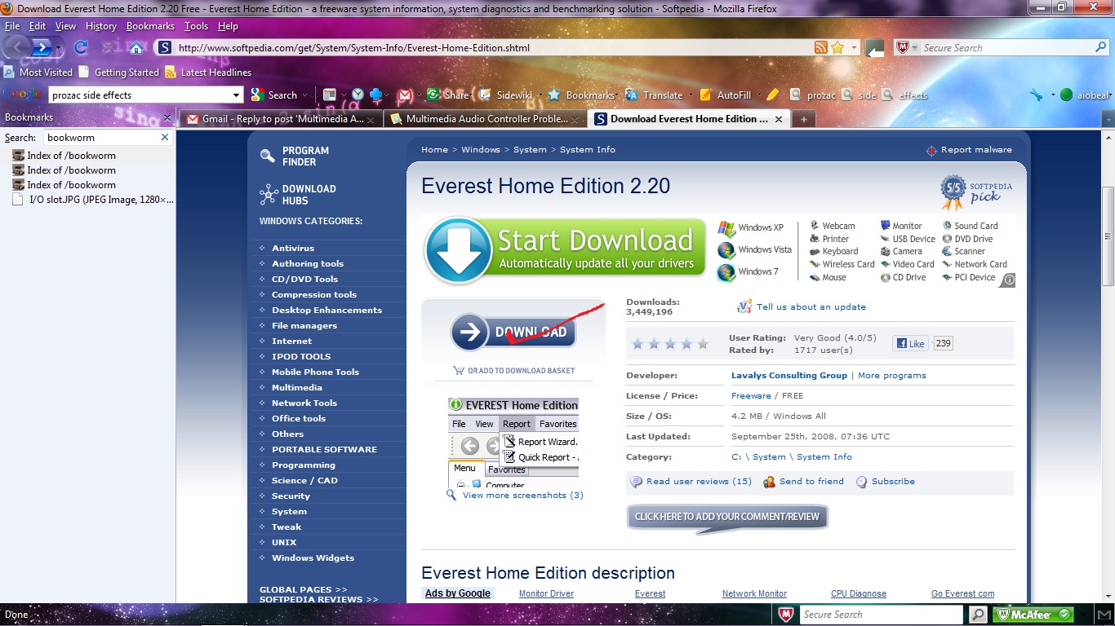The width and height of the screenshot is (1115, 626).
Task: Open the back/forward history dropdown arrow
Action: tap(59, 48)
